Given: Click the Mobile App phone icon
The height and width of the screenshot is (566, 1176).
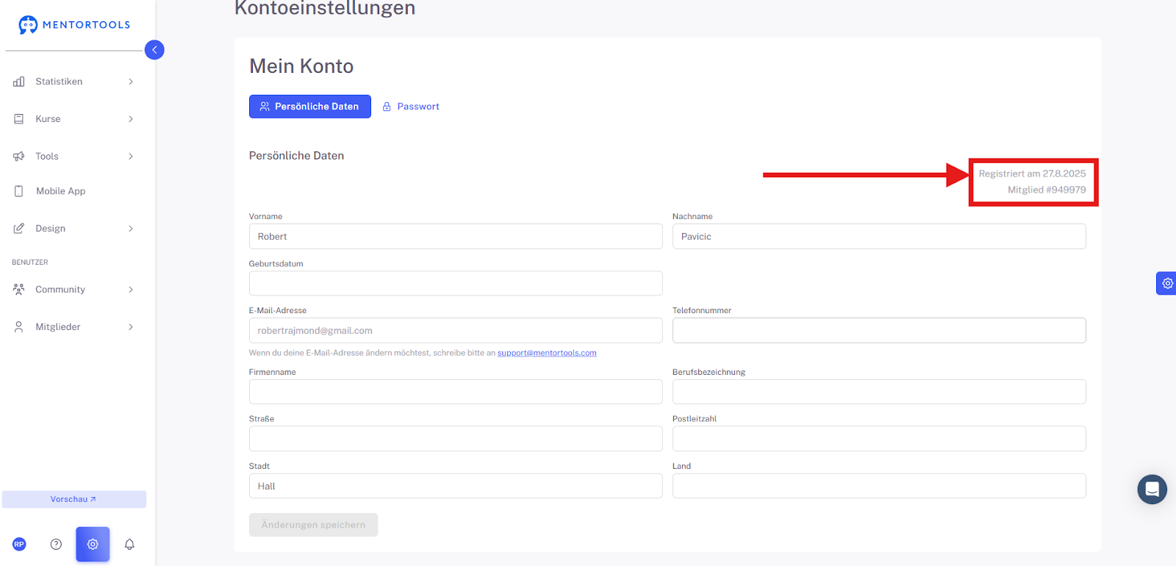Looking at the screenshot, I should 19,191.
